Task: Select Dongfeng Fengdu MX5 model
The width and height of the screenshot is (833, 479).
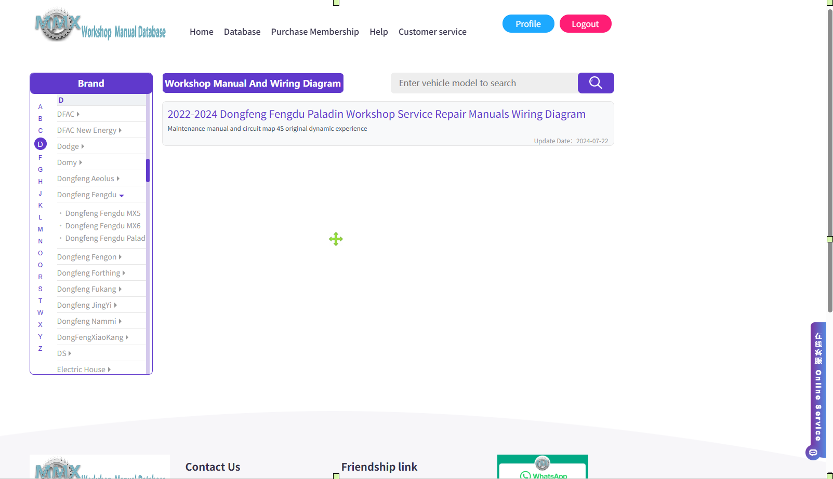Action: pyautogui.click(x=103, y=213)
